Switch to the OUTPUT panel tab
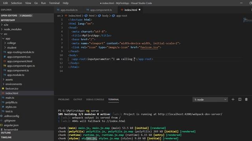This screenshot has width=252, height=141. pyautogui.click(x=78, y=99)
